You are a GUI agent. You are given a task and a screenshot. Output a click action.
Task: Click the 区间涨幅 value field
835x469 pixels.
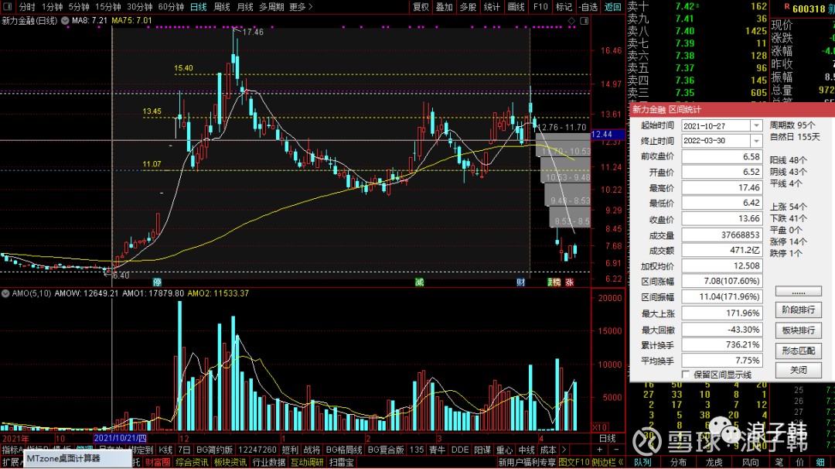(x=721, y=281)
